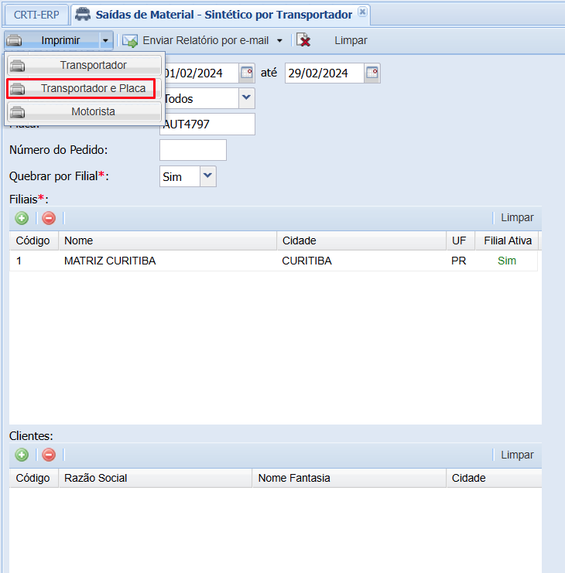The height and width of the screenshot is (573, 565).
Task: Select Transportador print option
Action: coord(84,65)
